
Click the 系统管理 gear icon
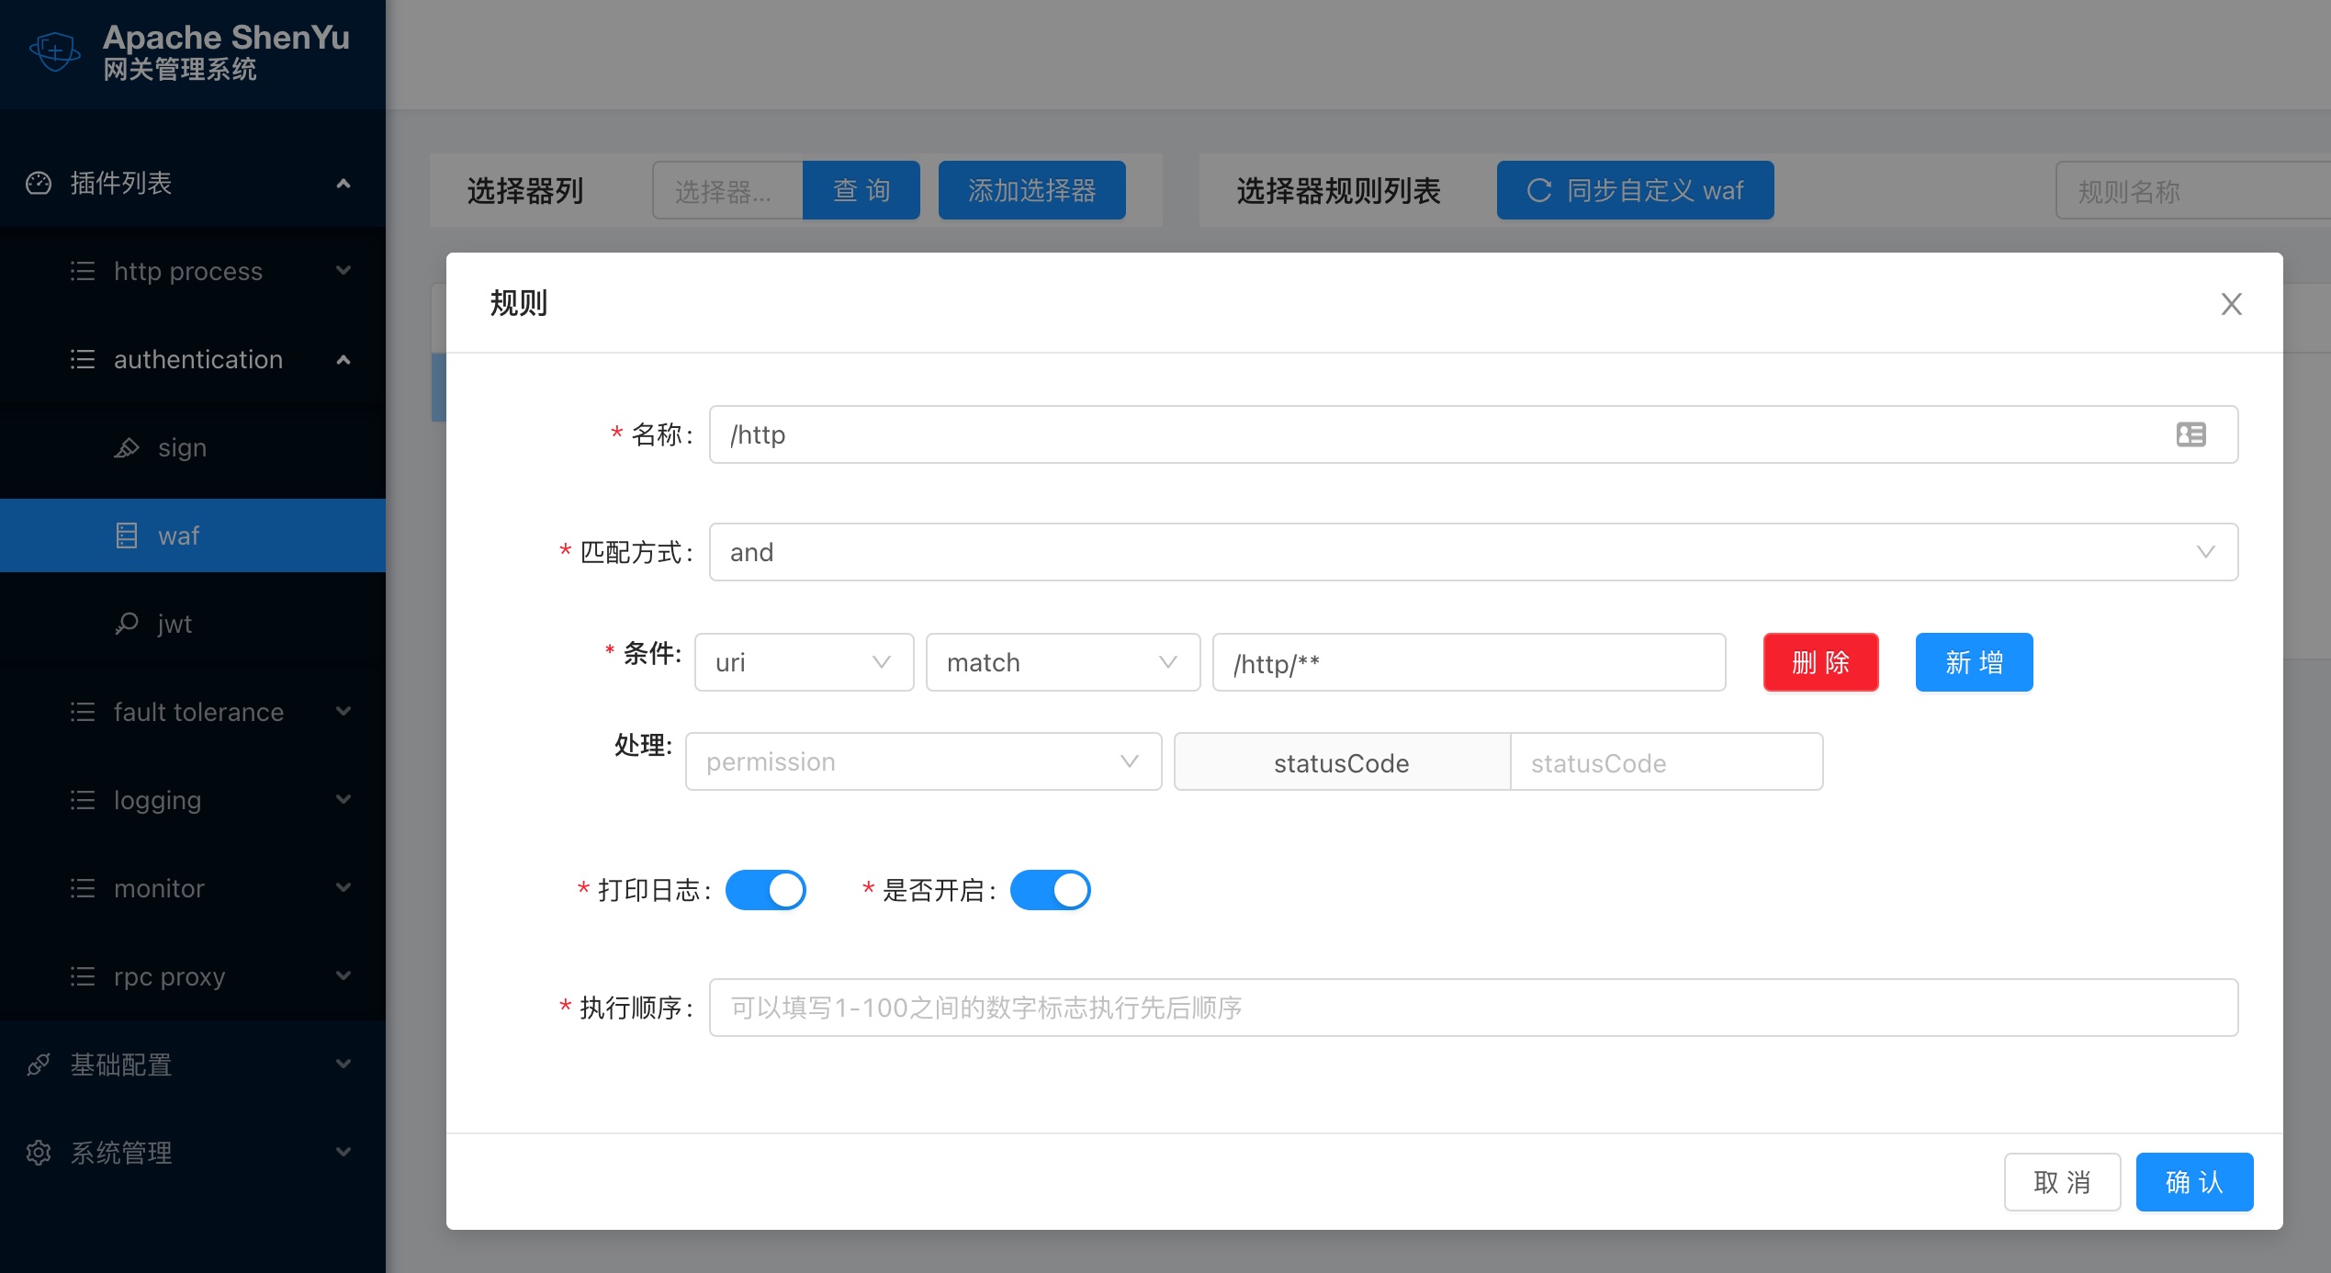coord(39,1153)
